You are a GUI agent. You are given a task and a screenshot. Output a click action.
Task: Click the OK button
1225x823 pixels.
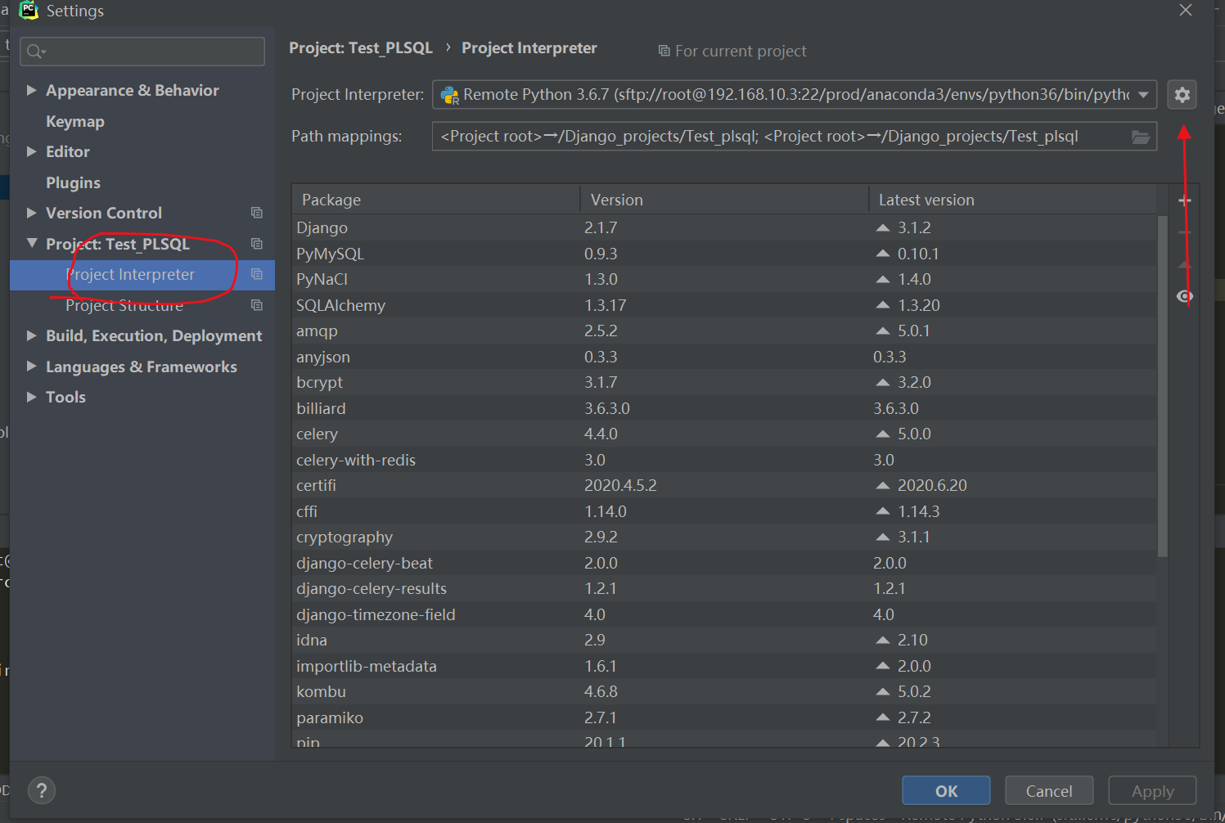point(946,791)
